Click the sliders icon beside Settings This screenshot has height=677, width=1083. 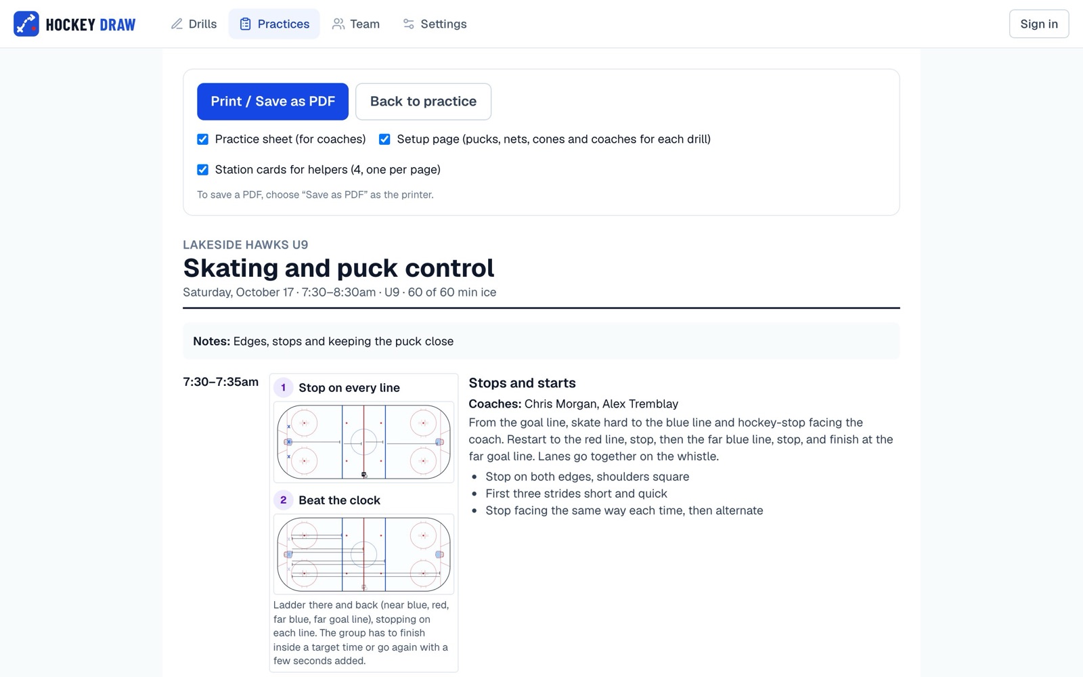coord(408,24)
